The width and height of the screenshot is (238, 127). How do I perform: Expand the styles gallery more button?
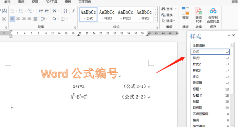coord(156,20)
